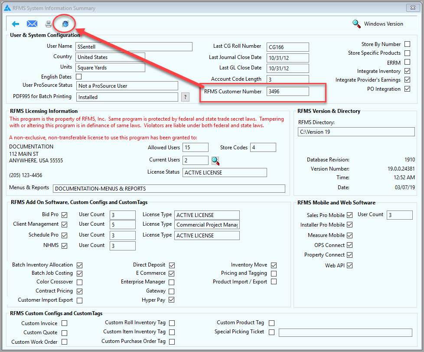Check the Custom Quote checkbox
424x352 pixels.
coord(64,333)
